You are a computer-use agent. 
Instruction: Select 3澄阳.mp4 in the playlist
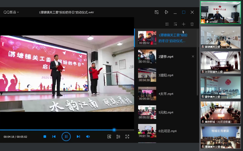click(166, 75)
